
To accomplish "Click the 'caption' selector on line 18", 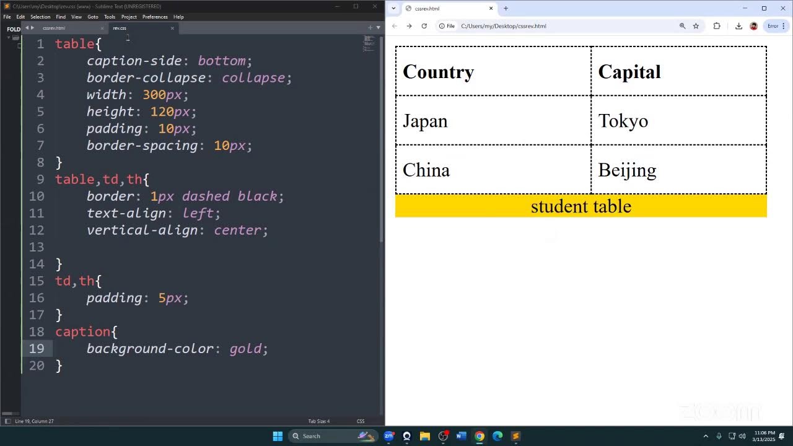I will point(82,332).
